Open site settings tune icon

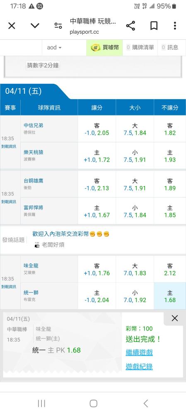pos(58,26)
